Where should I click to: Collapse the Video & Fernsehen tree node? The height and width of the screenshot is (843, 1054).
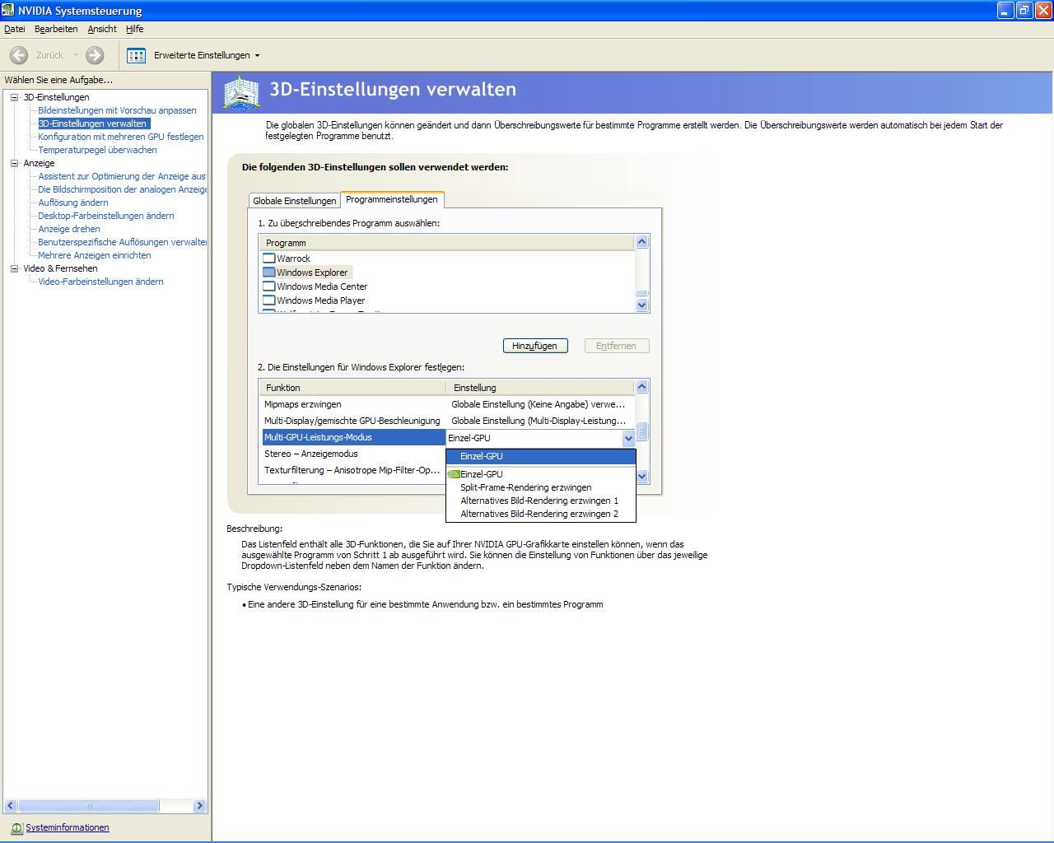[14, 268]
